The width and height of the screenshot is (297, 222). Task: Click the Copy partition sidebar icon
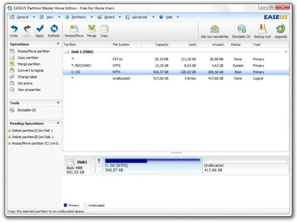click(x=12, y=58)
